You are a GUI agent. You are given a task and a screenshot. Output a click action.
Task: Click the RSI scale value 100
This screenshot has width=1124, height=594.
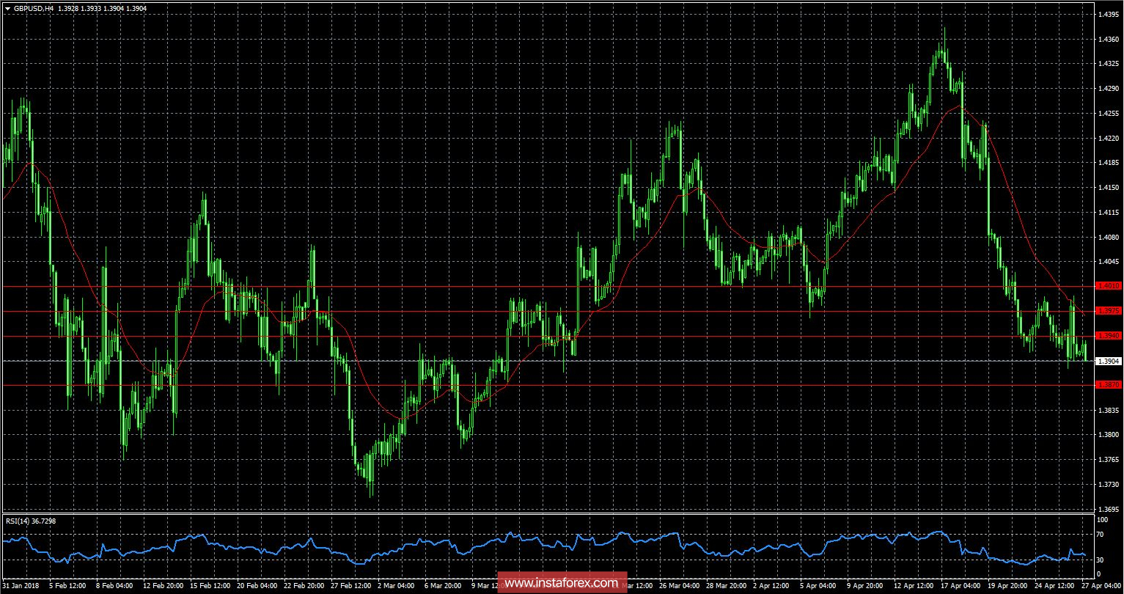point(1102,519)
